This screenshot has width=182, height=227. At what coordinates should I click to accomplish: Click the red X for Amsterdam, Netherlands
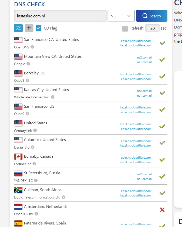[162, 210]
